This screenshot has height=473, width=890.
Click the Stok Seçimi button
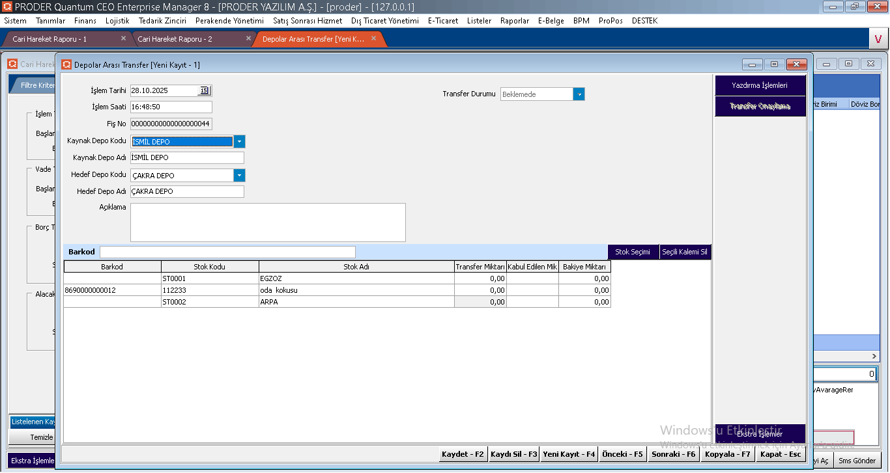click(x=632, y=252)
